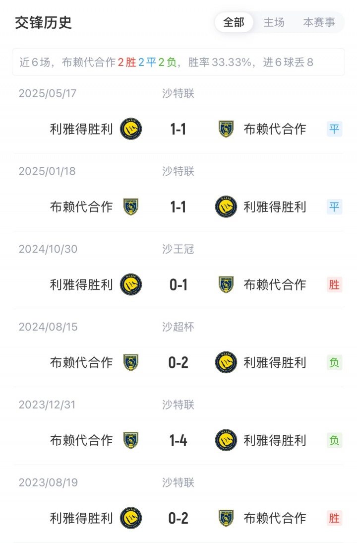Click the 平 result badge for 2025/01/18
The width and height of the screenshot is (357, 543).
(x=334, y=207)
